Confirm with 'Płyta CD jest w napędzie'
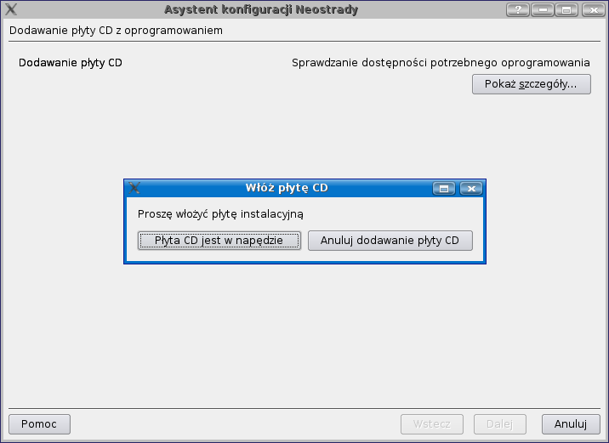This screenshot has height=443, width=609. click(x=219, y=241)
